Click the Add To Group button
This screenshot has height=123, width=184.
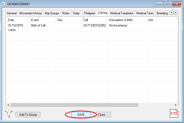[x=28, y=115]
